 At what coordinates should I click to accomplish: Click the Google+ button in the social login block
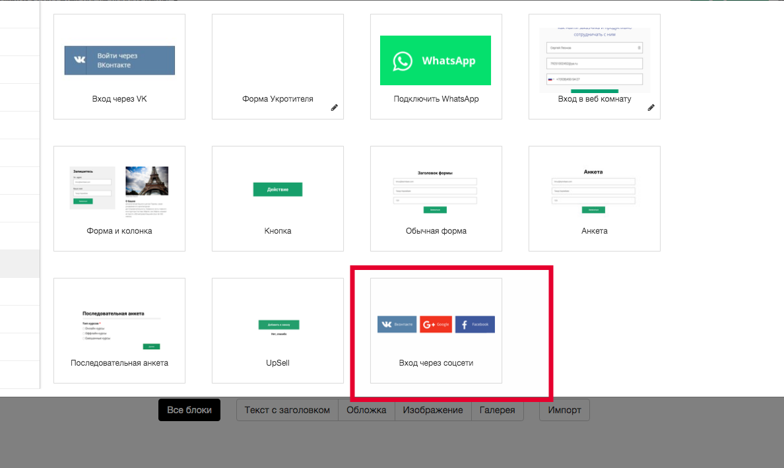coord(436,325)
